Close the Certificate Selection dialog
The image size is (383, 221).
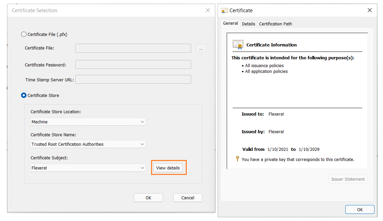(208, 11)
